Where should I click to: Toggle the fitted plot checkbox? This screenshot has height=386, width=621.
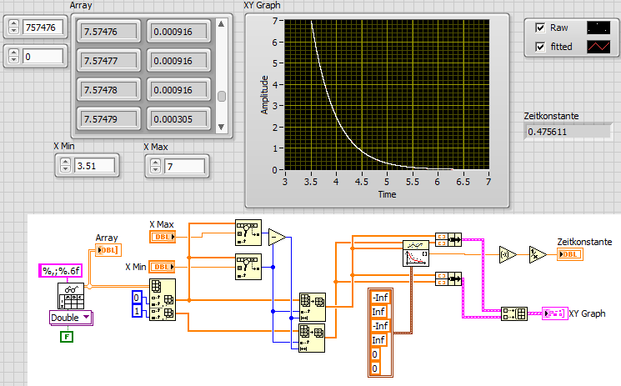pos(540,47)
